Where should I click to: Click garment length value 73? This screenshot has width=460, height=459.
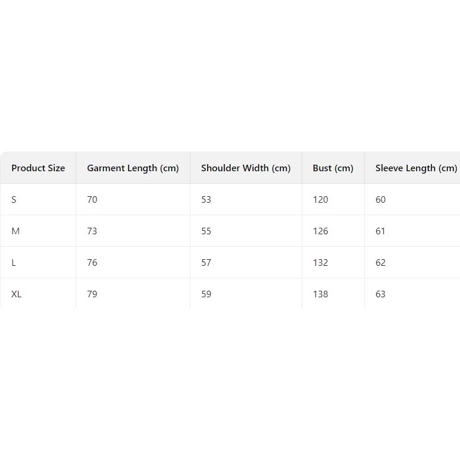pyautogui.click(x=92, y=231)
